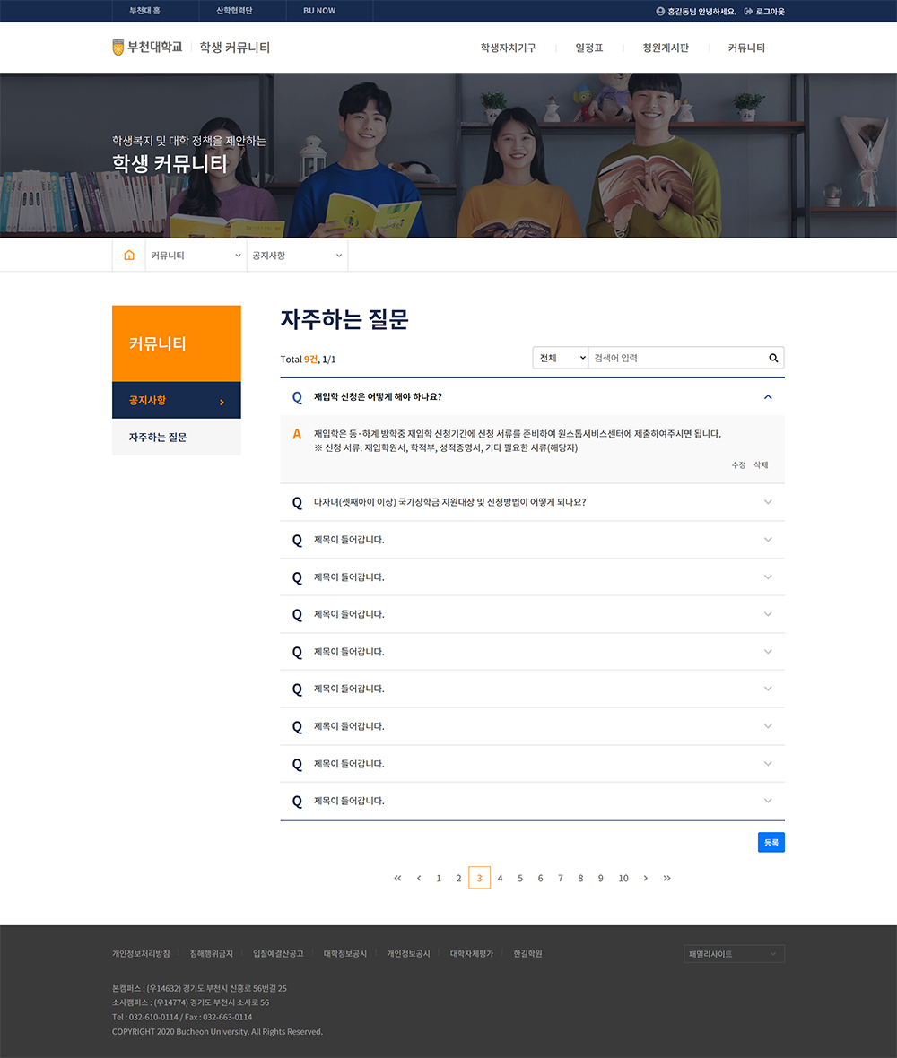Click the user profile icon in top bar
This screenshot has height=1058, width=897.
(x=660, y=12)
